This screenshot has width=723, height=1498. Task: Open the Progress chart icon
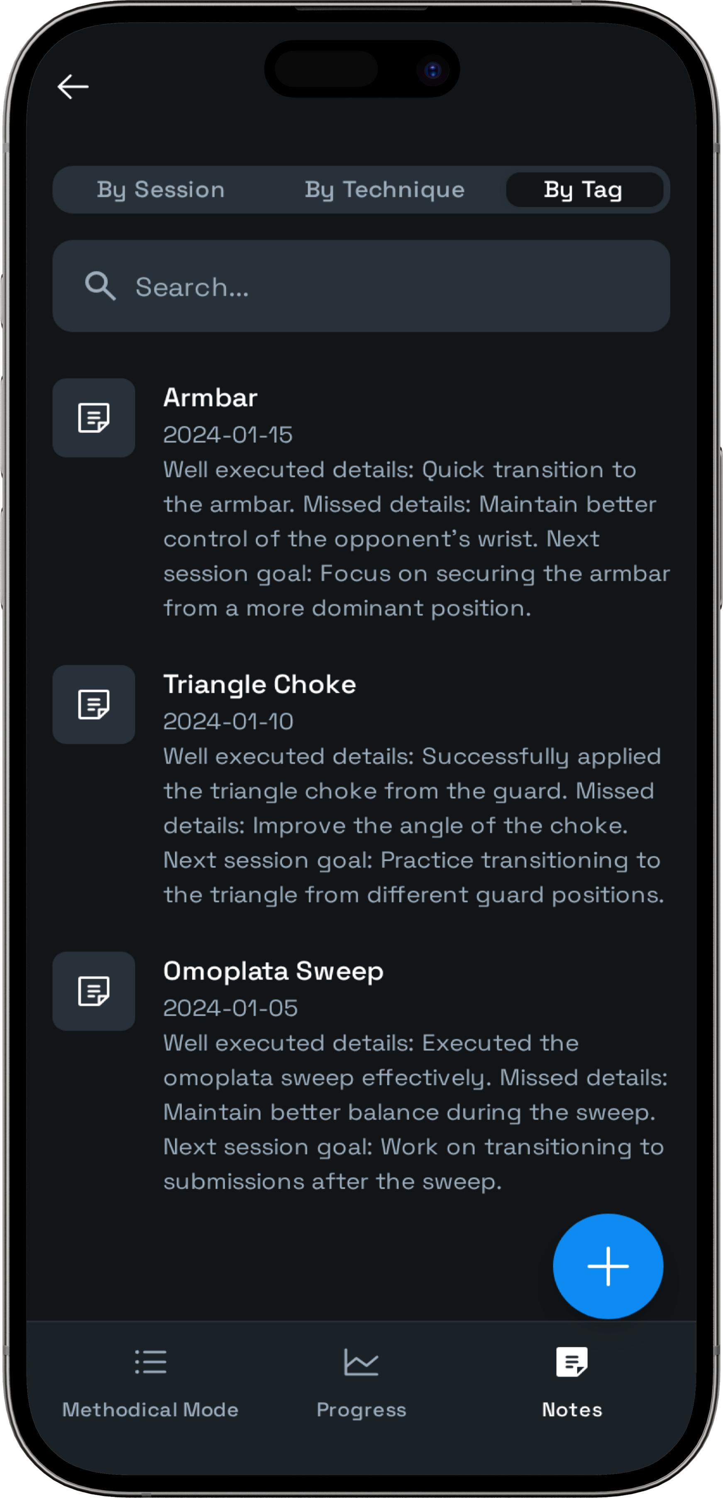click(x=361, y=1362)
